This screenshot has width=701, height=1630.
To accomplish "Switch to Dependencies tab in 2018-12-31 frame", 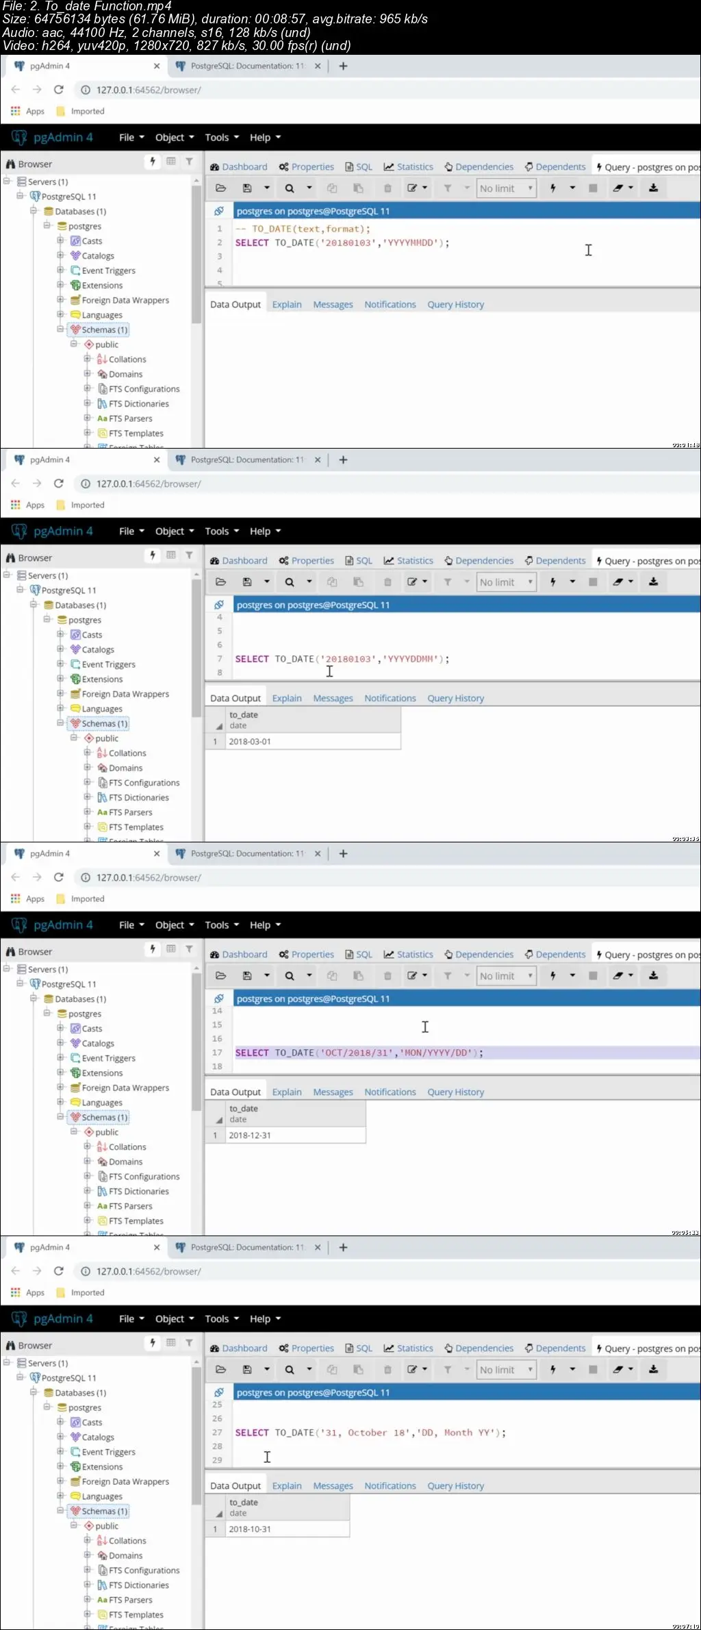I will pos(479,955).
